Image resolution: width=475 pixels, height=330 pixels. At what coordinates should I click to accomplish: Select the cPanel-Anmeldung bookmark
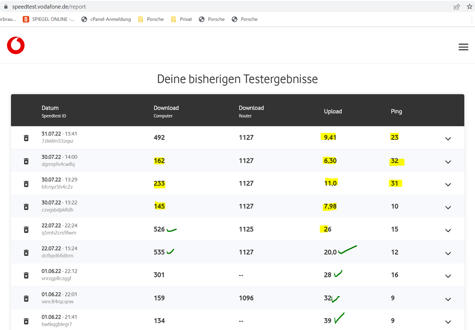pos(106,19)
